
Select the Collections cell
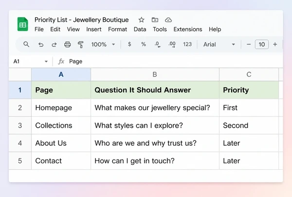tap(61, 125)
